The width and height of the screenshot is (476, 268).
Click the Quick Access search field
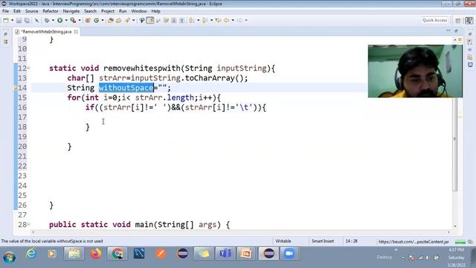click(434, 20)
